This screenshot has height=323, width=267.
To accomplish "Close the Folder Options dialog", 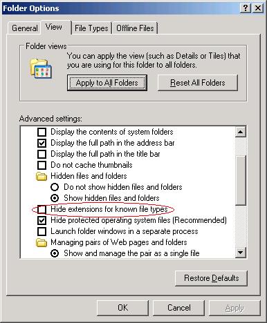I will (258, 8).
